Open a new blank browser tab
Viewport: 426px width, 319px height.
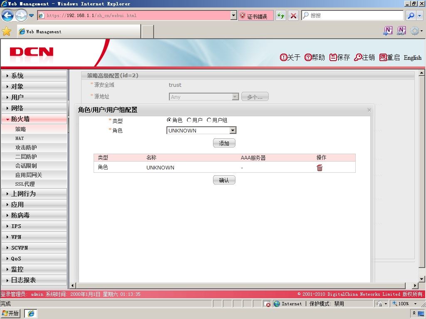point(148,32)
